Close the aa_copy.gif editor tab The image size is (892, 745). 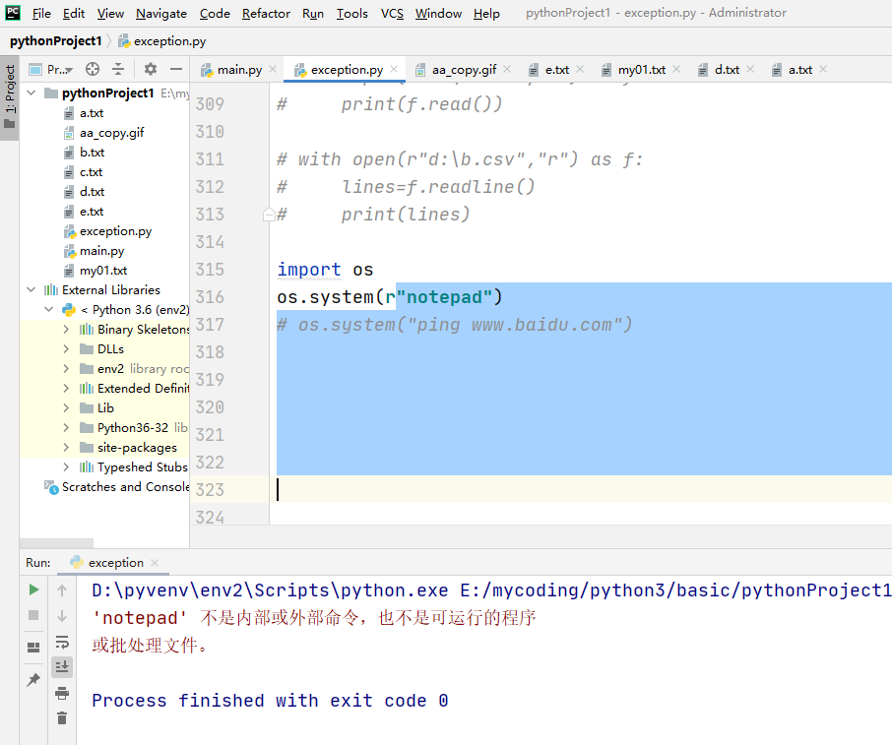click(507, 69)
